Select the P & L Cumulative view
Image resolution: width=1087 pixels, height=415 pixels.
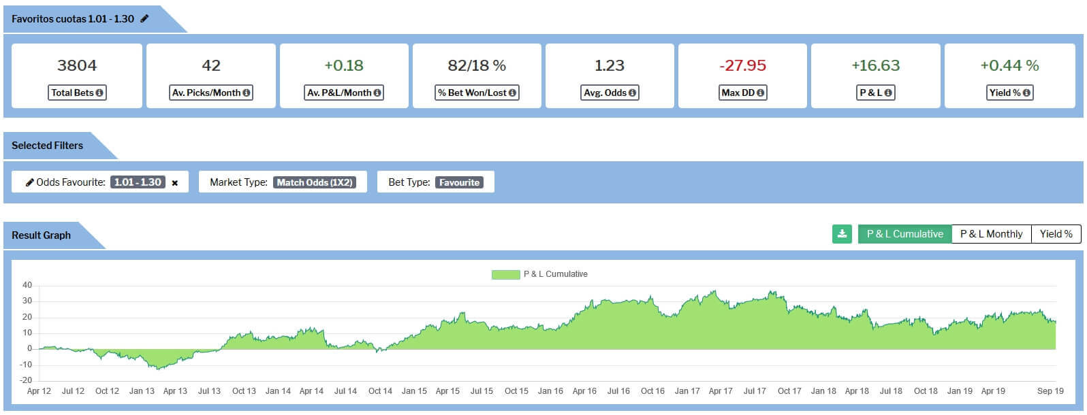click(x=904, y=234)
